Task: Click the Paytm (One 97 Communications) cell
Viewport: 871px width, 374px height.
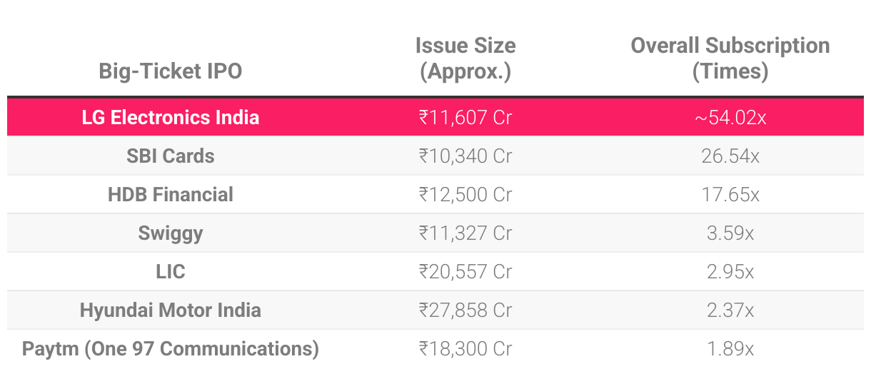Action: [x=170, y=349]
